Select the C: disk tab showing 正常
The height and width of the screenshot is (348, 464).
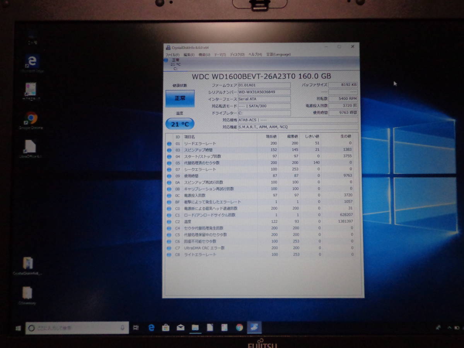tap(175, 64)
